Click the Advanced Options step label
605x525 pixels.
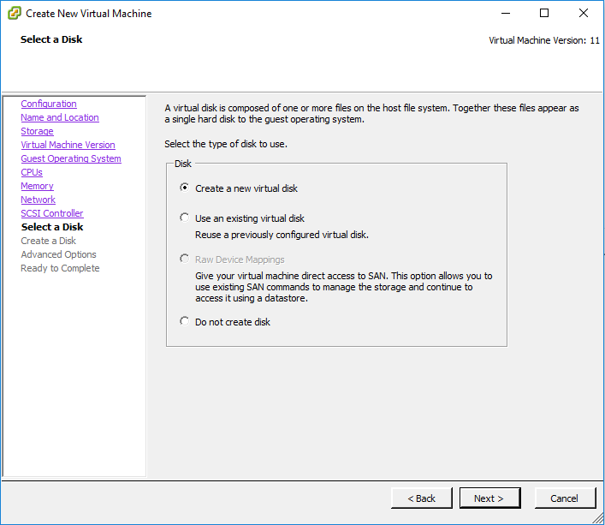(x=59, y=254)
